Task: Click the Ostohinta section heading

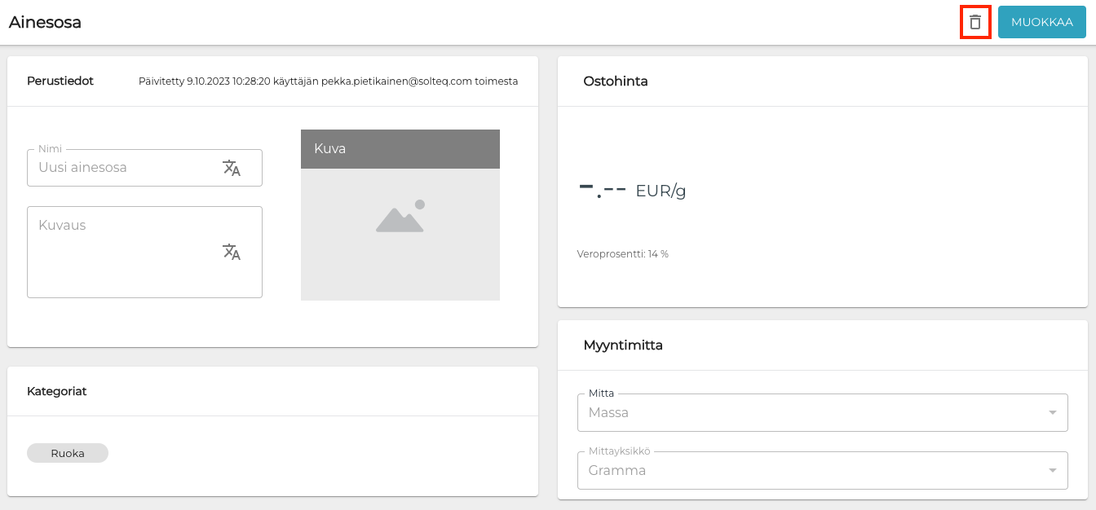Action: click(616, 81)
